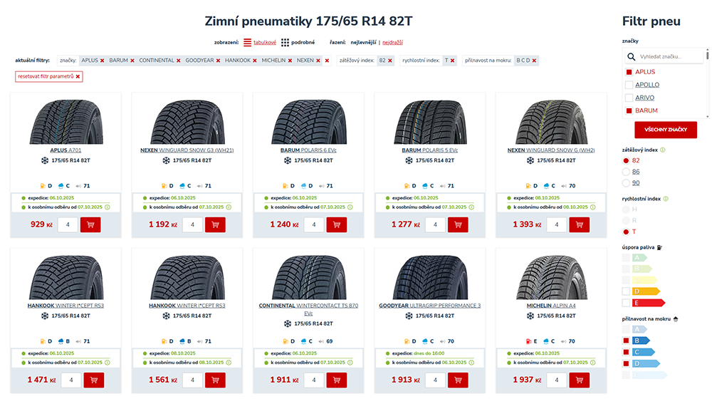Remove the MICHELIN brand filter tag
The height and width of the screenshot is (399, 712).
pyautogui.click(x=290, y=61)
